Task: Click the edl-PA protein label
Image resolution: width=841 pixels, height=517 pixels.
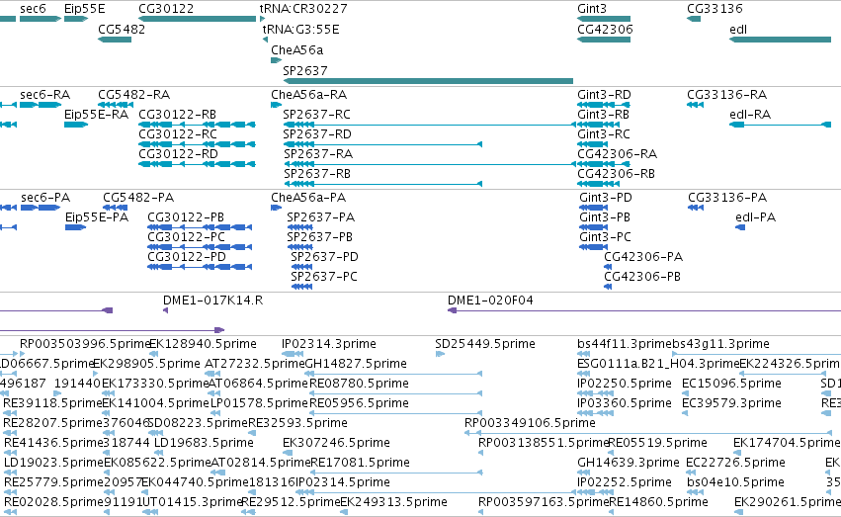Action: pos(755,217)
